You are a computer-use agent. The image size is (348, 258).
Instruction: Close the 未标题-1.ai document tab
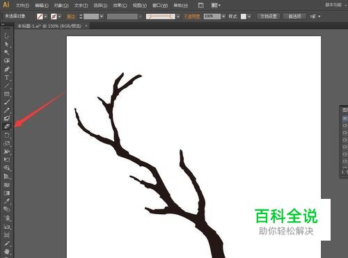[x=86, y=26]
